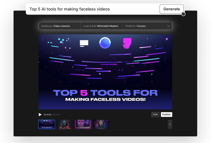Click the Generate button
211x143 pixels.
pos(171,9)
